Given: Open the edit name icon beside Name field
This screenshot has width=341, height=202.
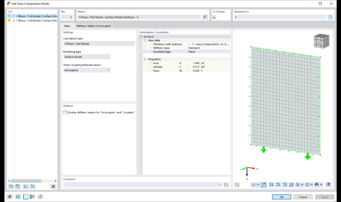Looking at the screenshot, I should click(205, 17).
